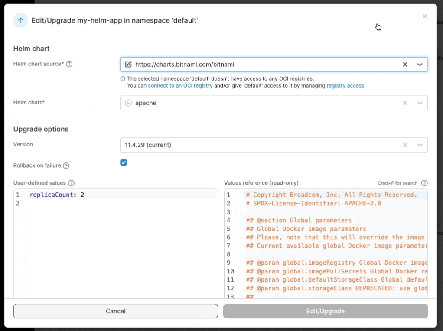
Task: Clear the apache Helm chart selection
Action: pyautogui.click(x=405, y=103)
